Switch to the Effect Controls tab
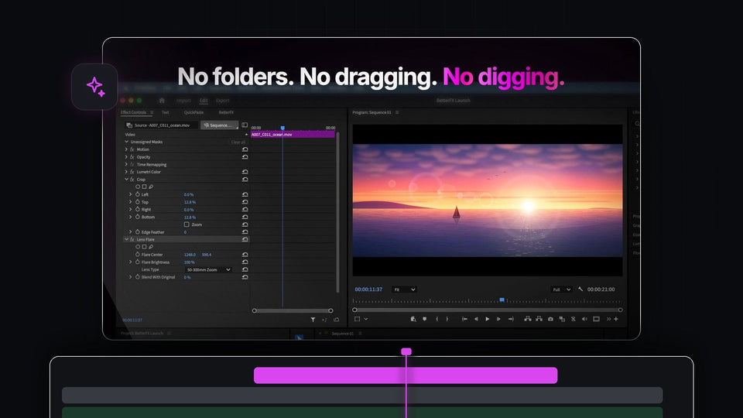Image resolution: width=743 pixels, height=418 pixels. (133, 112)
